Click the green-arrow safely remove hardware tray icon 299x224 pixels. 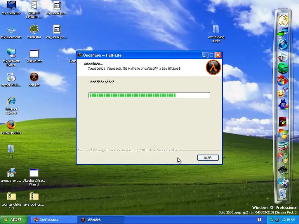click(272, 220)
